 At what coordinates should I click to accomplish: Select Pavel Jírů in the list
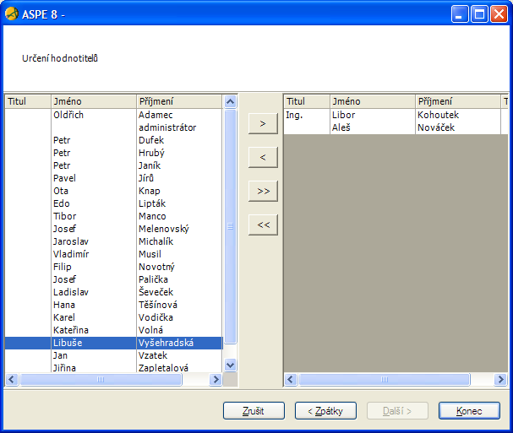113,178
